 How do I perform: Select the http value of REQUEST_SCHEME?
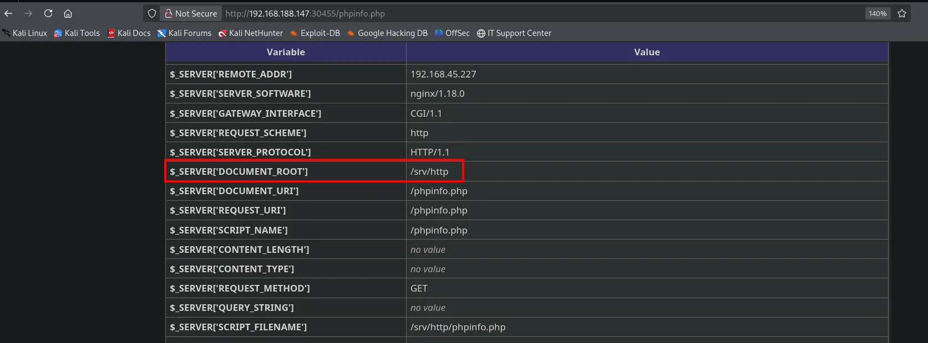[419, 133]
